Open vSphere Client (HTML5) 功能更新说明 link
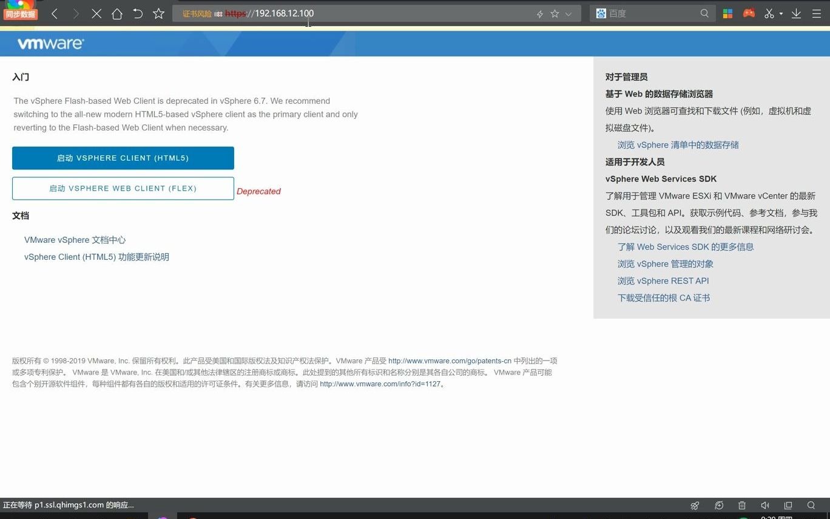The image size is (830, 519). coord(97,257)
